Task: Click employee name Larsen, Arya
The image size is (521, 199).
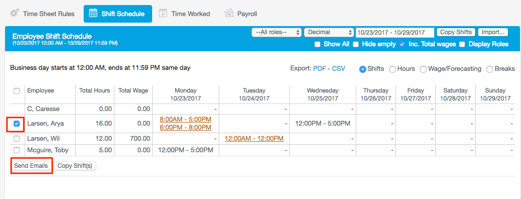Action: (45, 124)
